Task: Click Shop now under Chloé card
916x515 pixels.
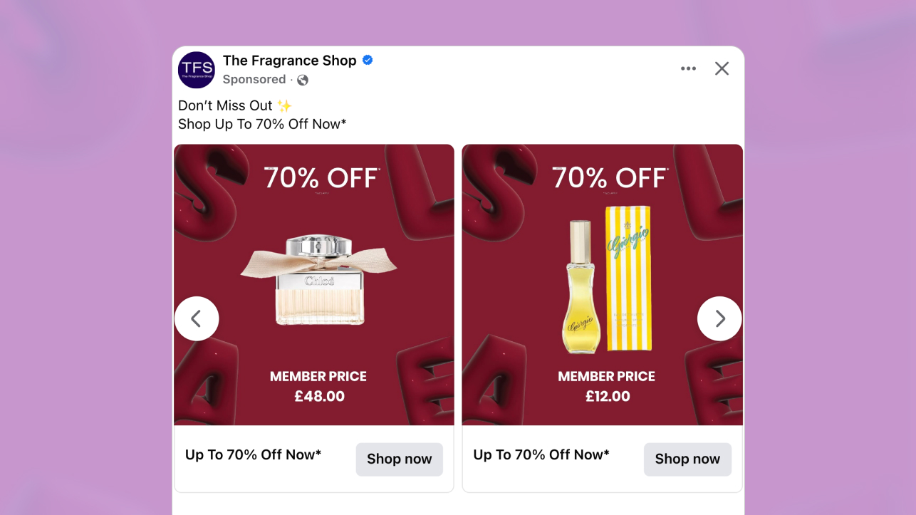Action: 400,459
